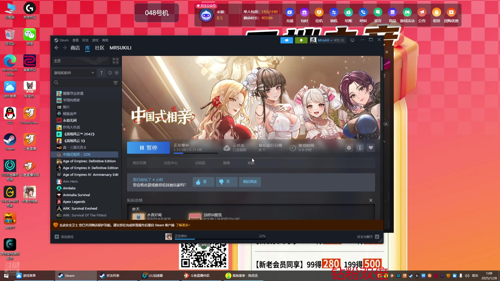Open the 好友 friends menu
This screenshot has width=500, height=281.
[x=85, y=40]
